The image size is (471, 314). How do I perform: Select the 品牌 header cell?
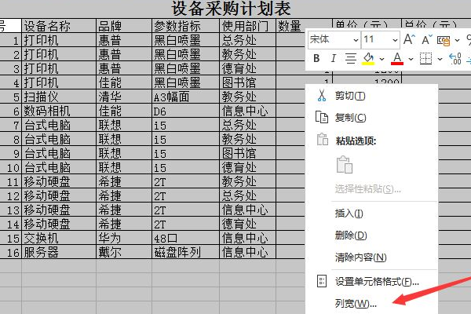124,26
